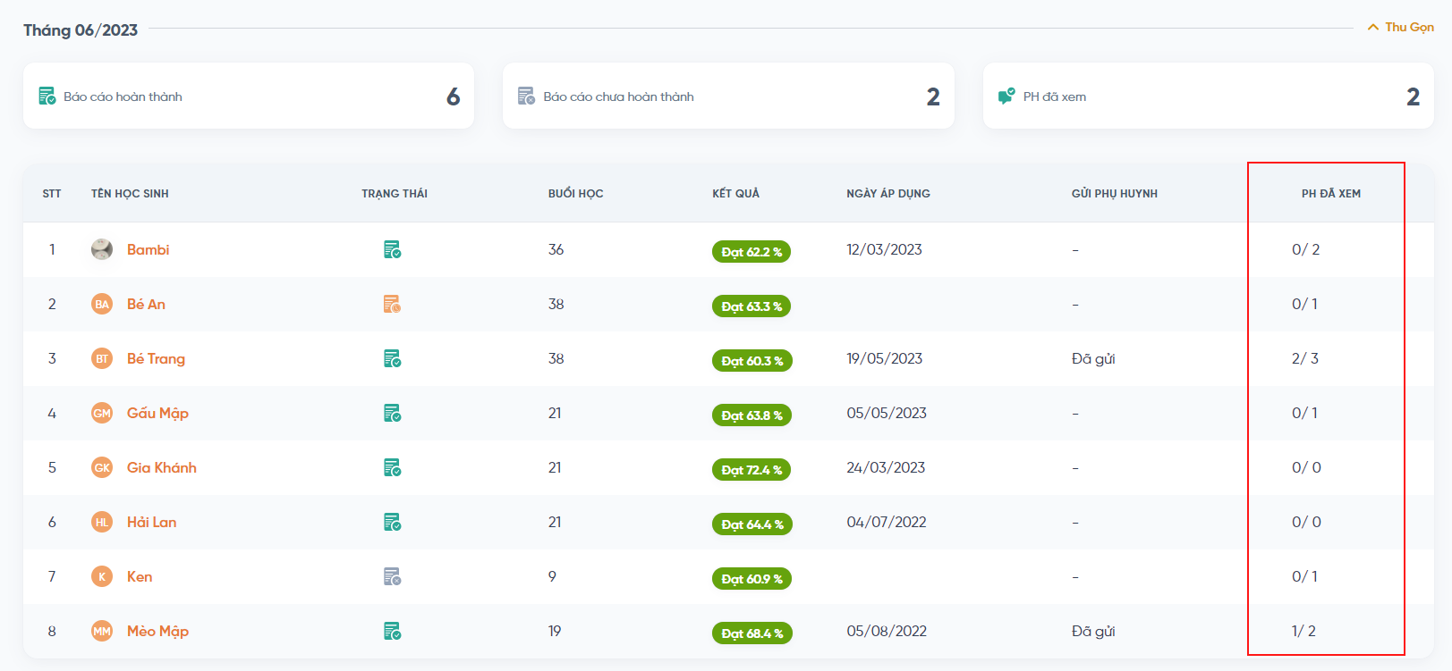Click the Báo cáo chưa hoàn thành icon
The image size is (1452, 671).
click(526, 96)
